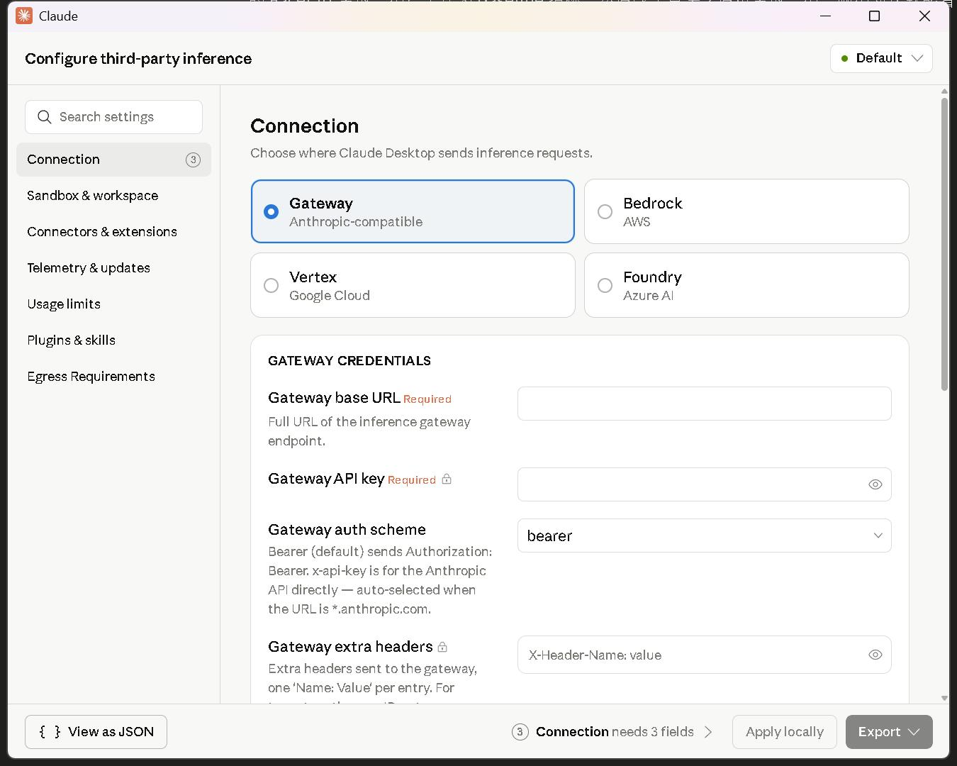Click the scrollbar down arrow in settings pane
Image resolution: width=957 pixels, height=766 pixels.
[944, 698]
